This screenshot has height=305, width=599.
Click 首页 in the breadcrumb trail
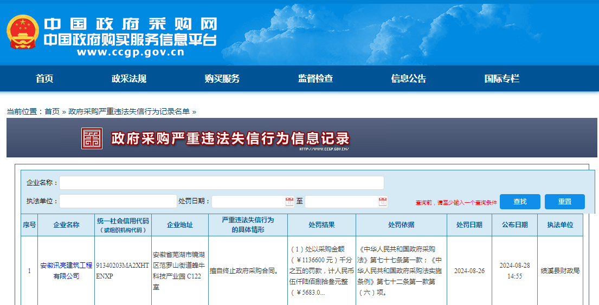(x=52, y=111)
